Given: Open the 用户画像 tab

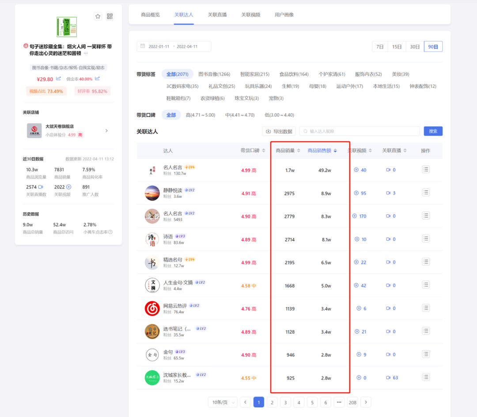Looking at the screenshot, I should pyautogui.click(x=284, y=15).
